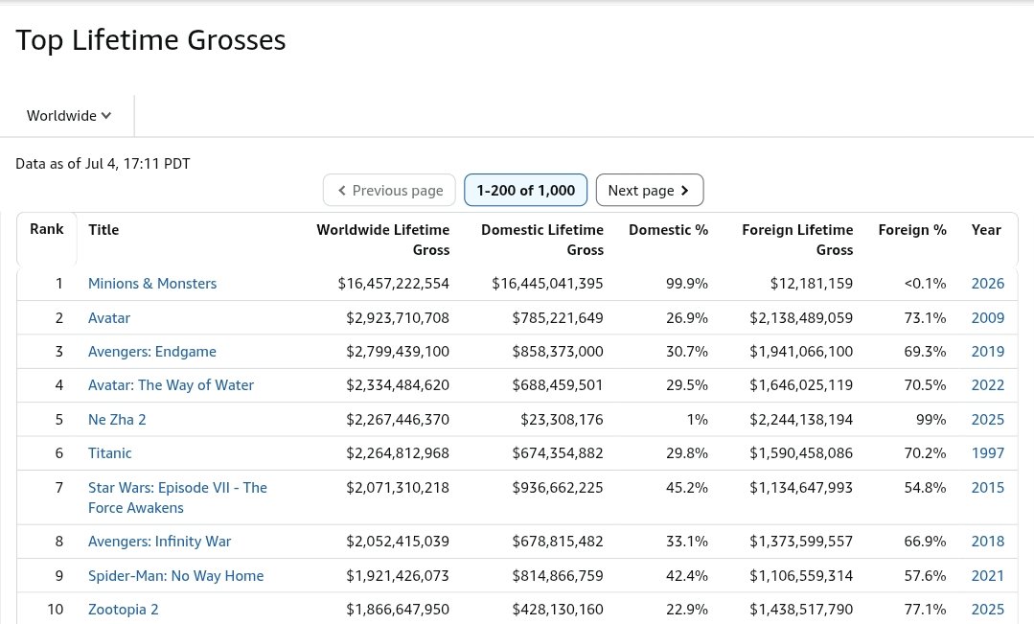The height and width of the screenshot is (624, 1034).
Task: Open the Titanic title link
Action: click(x=110, y=452)
